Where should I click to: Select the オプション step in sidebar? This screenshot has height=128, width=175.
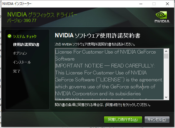[x=20, y=53]
